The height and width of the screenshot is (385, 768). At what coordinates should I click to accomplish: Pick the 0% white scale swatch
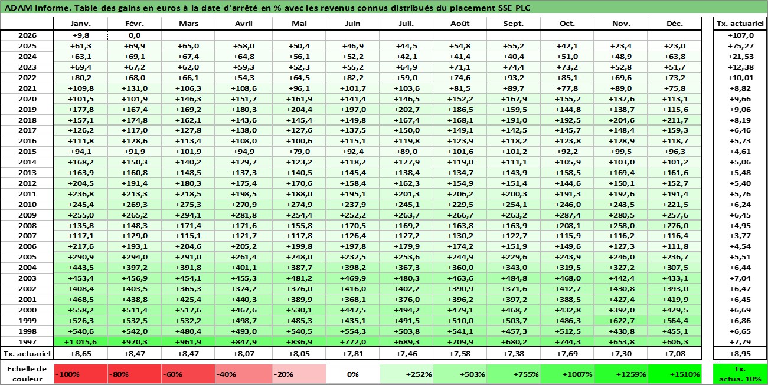click(x=352, y=374)
